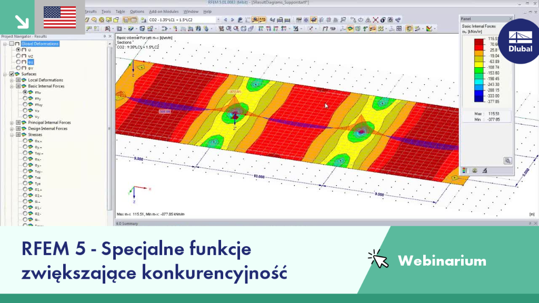Open the CO2 load combination dropdown
539x303 pixels.
click(218, 20)
